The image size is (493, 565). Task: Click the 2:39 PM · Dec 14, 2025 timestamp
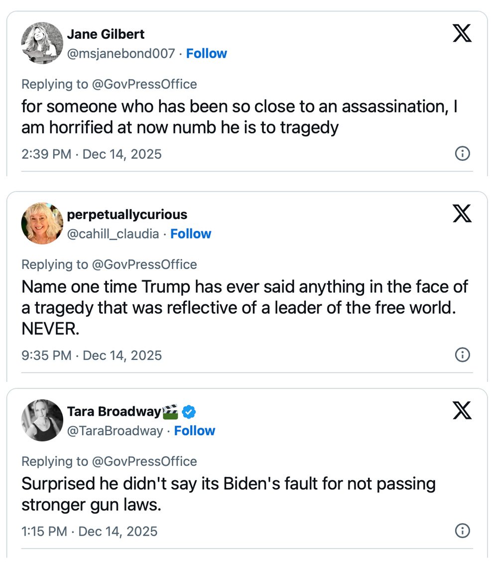pos(92,154)
